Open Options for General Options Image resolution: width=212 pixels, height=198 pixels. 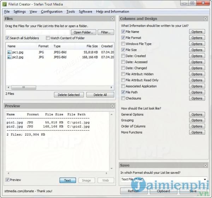click(x=197, y=115)
